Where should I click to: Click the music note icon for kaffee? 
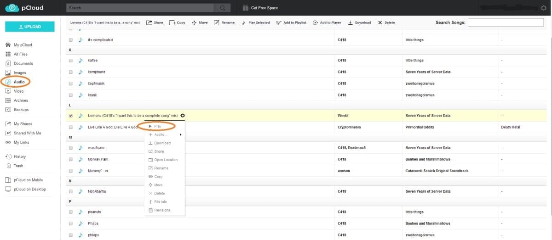[80, 61]
